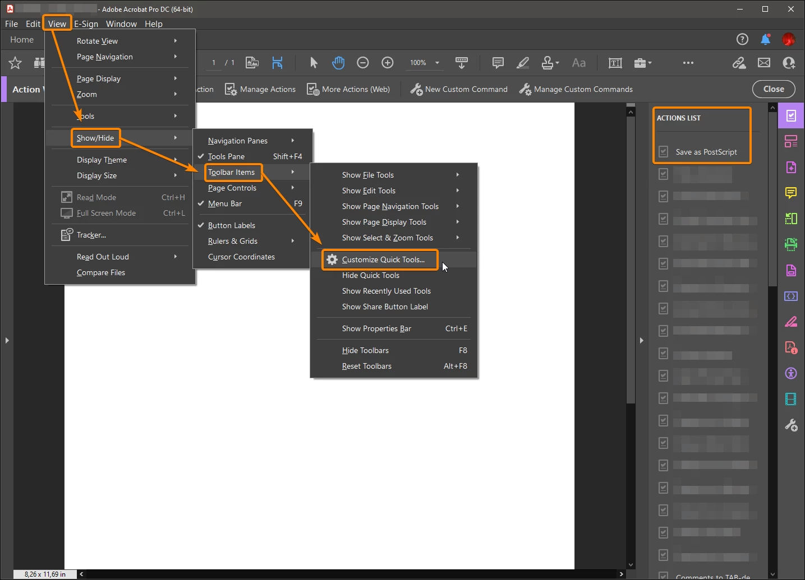Go to the Home tab

[22, 40]
